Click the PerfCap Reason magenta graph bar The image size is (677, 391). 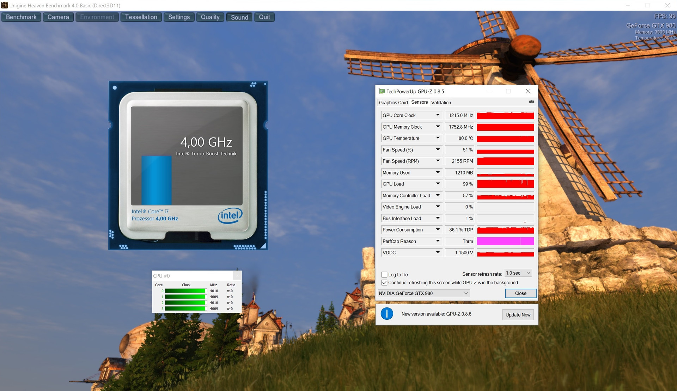(505, 241)
